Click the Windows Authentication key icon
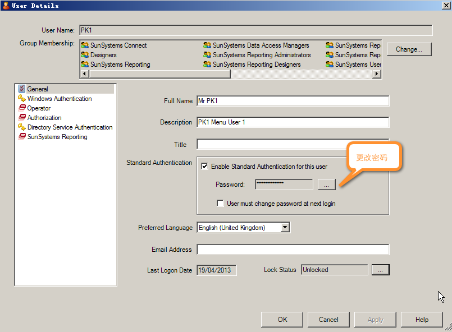 [22, 99]
